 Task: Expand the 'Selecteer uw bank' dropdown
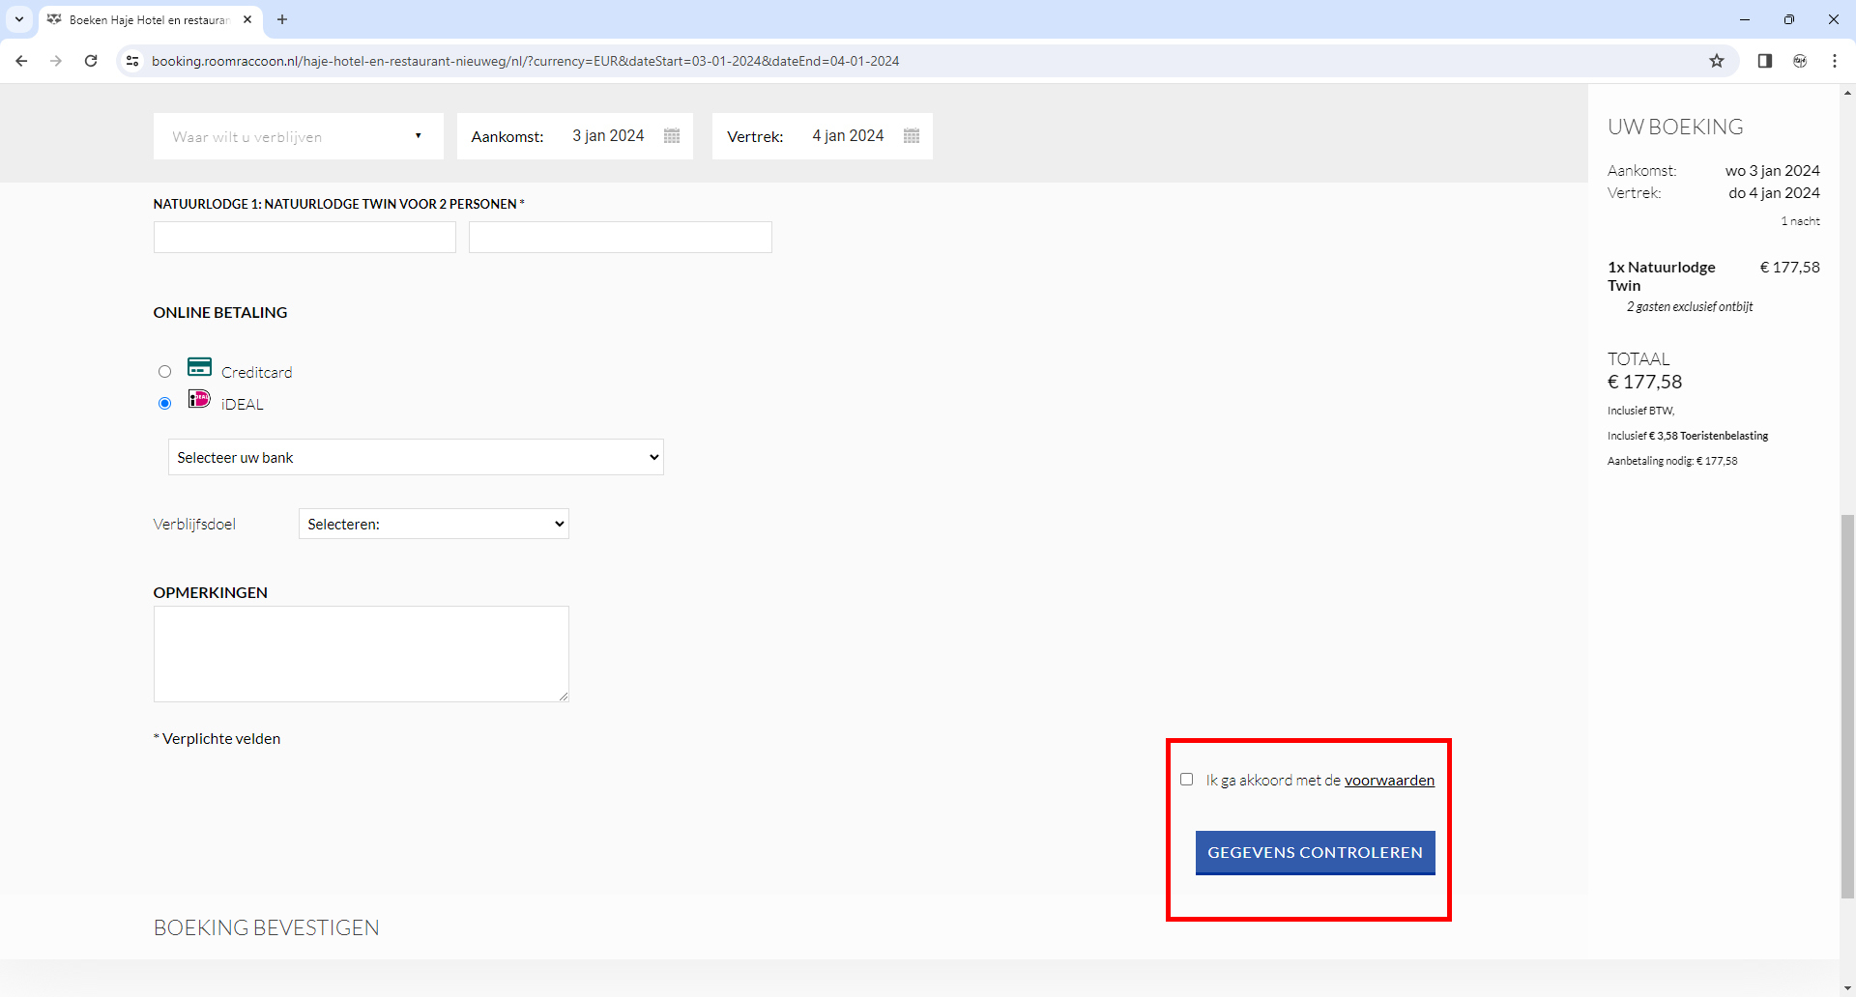click(416, 457)
